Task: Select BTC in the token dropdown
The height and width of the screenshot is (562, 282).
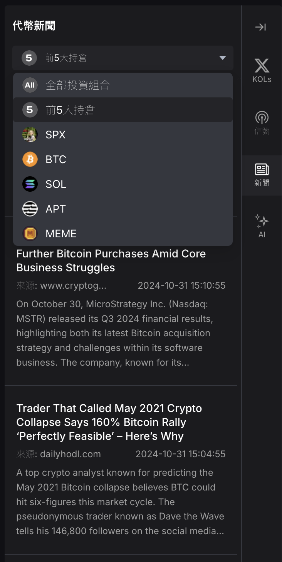Action: [56, 160]
